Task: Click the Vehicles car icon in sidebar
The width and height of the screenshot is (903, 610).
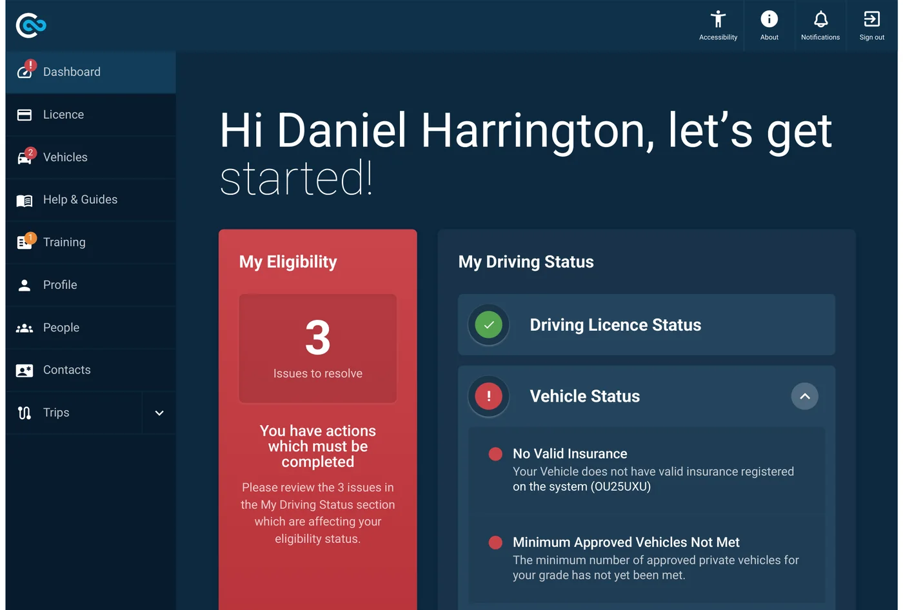Action: pos(25,158)
